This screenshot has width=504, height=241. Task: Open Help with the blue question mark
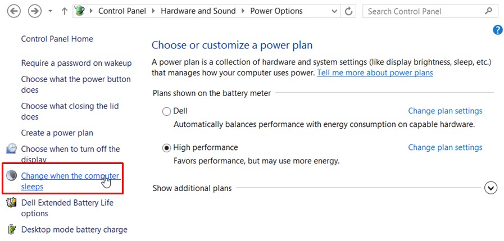pos(497,30)
